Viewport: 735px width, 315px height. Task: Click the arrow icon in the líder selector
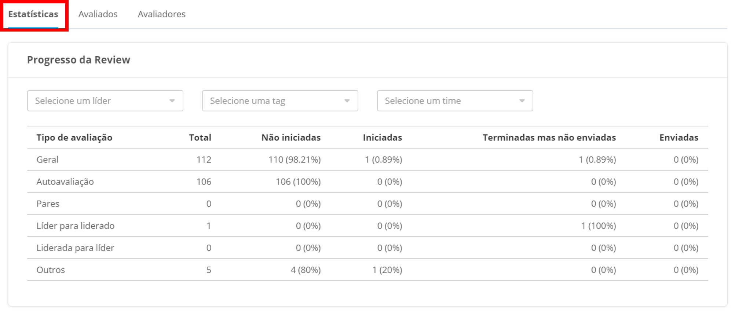(172, 101)
